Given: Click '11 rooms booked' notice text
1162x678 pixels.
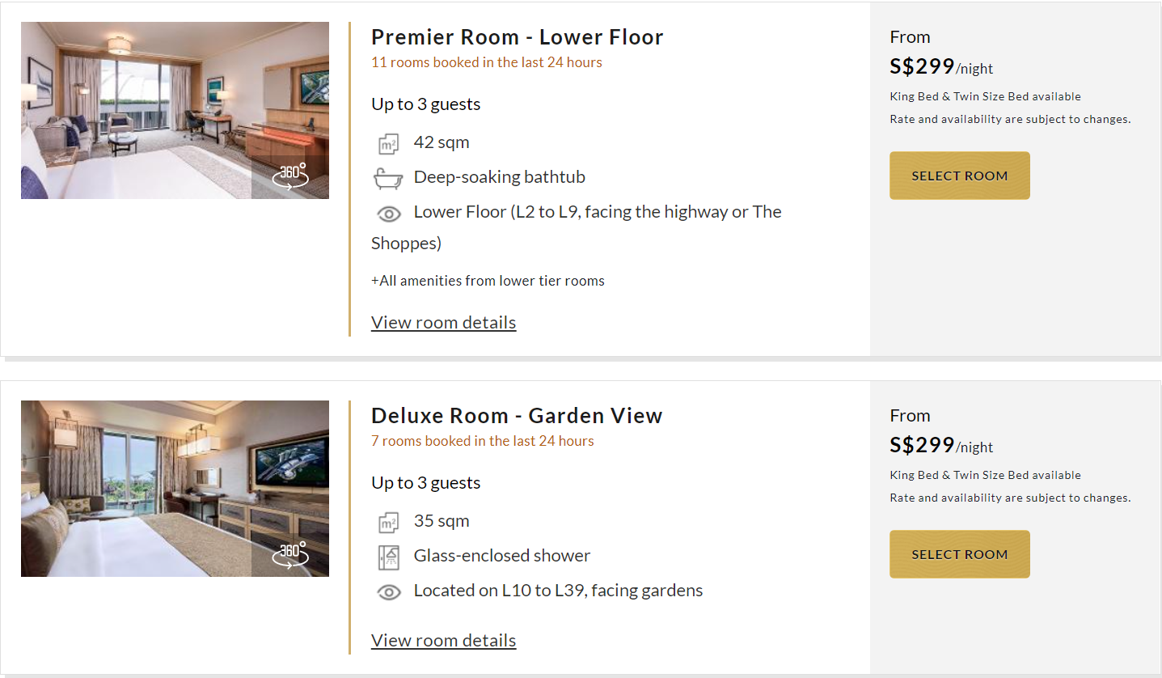Looking at the screenshot, I should pyautogui.click(x=487, y=62).
